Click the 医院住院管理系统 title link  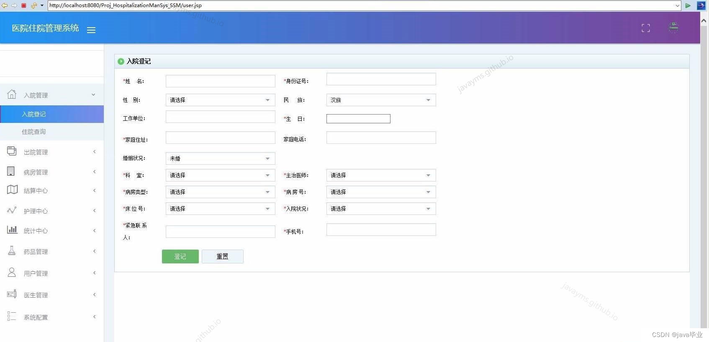point(45,28)
